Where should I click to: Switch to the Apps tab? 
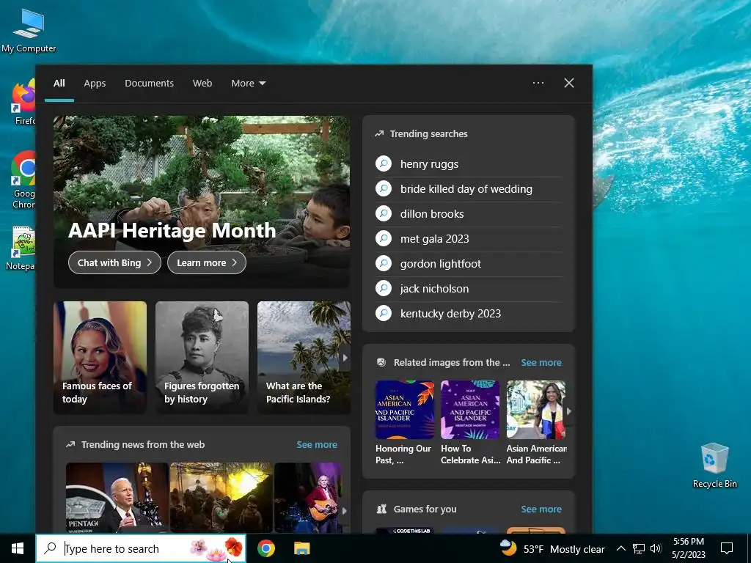(x=95, y=84)
